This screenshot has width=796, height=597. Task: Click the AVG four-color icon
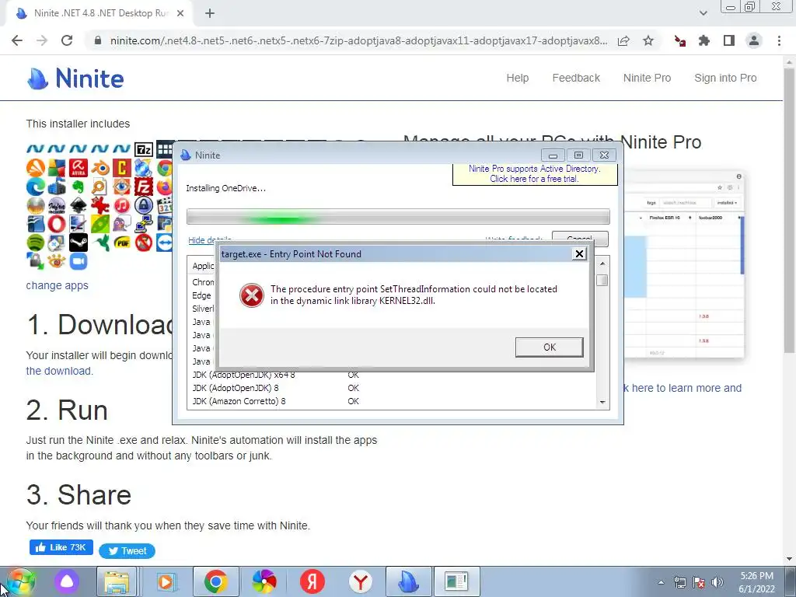tap(57, 168)
